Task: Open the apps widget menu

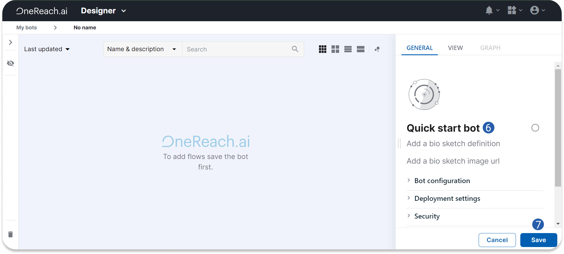Action: click(514, 10)
